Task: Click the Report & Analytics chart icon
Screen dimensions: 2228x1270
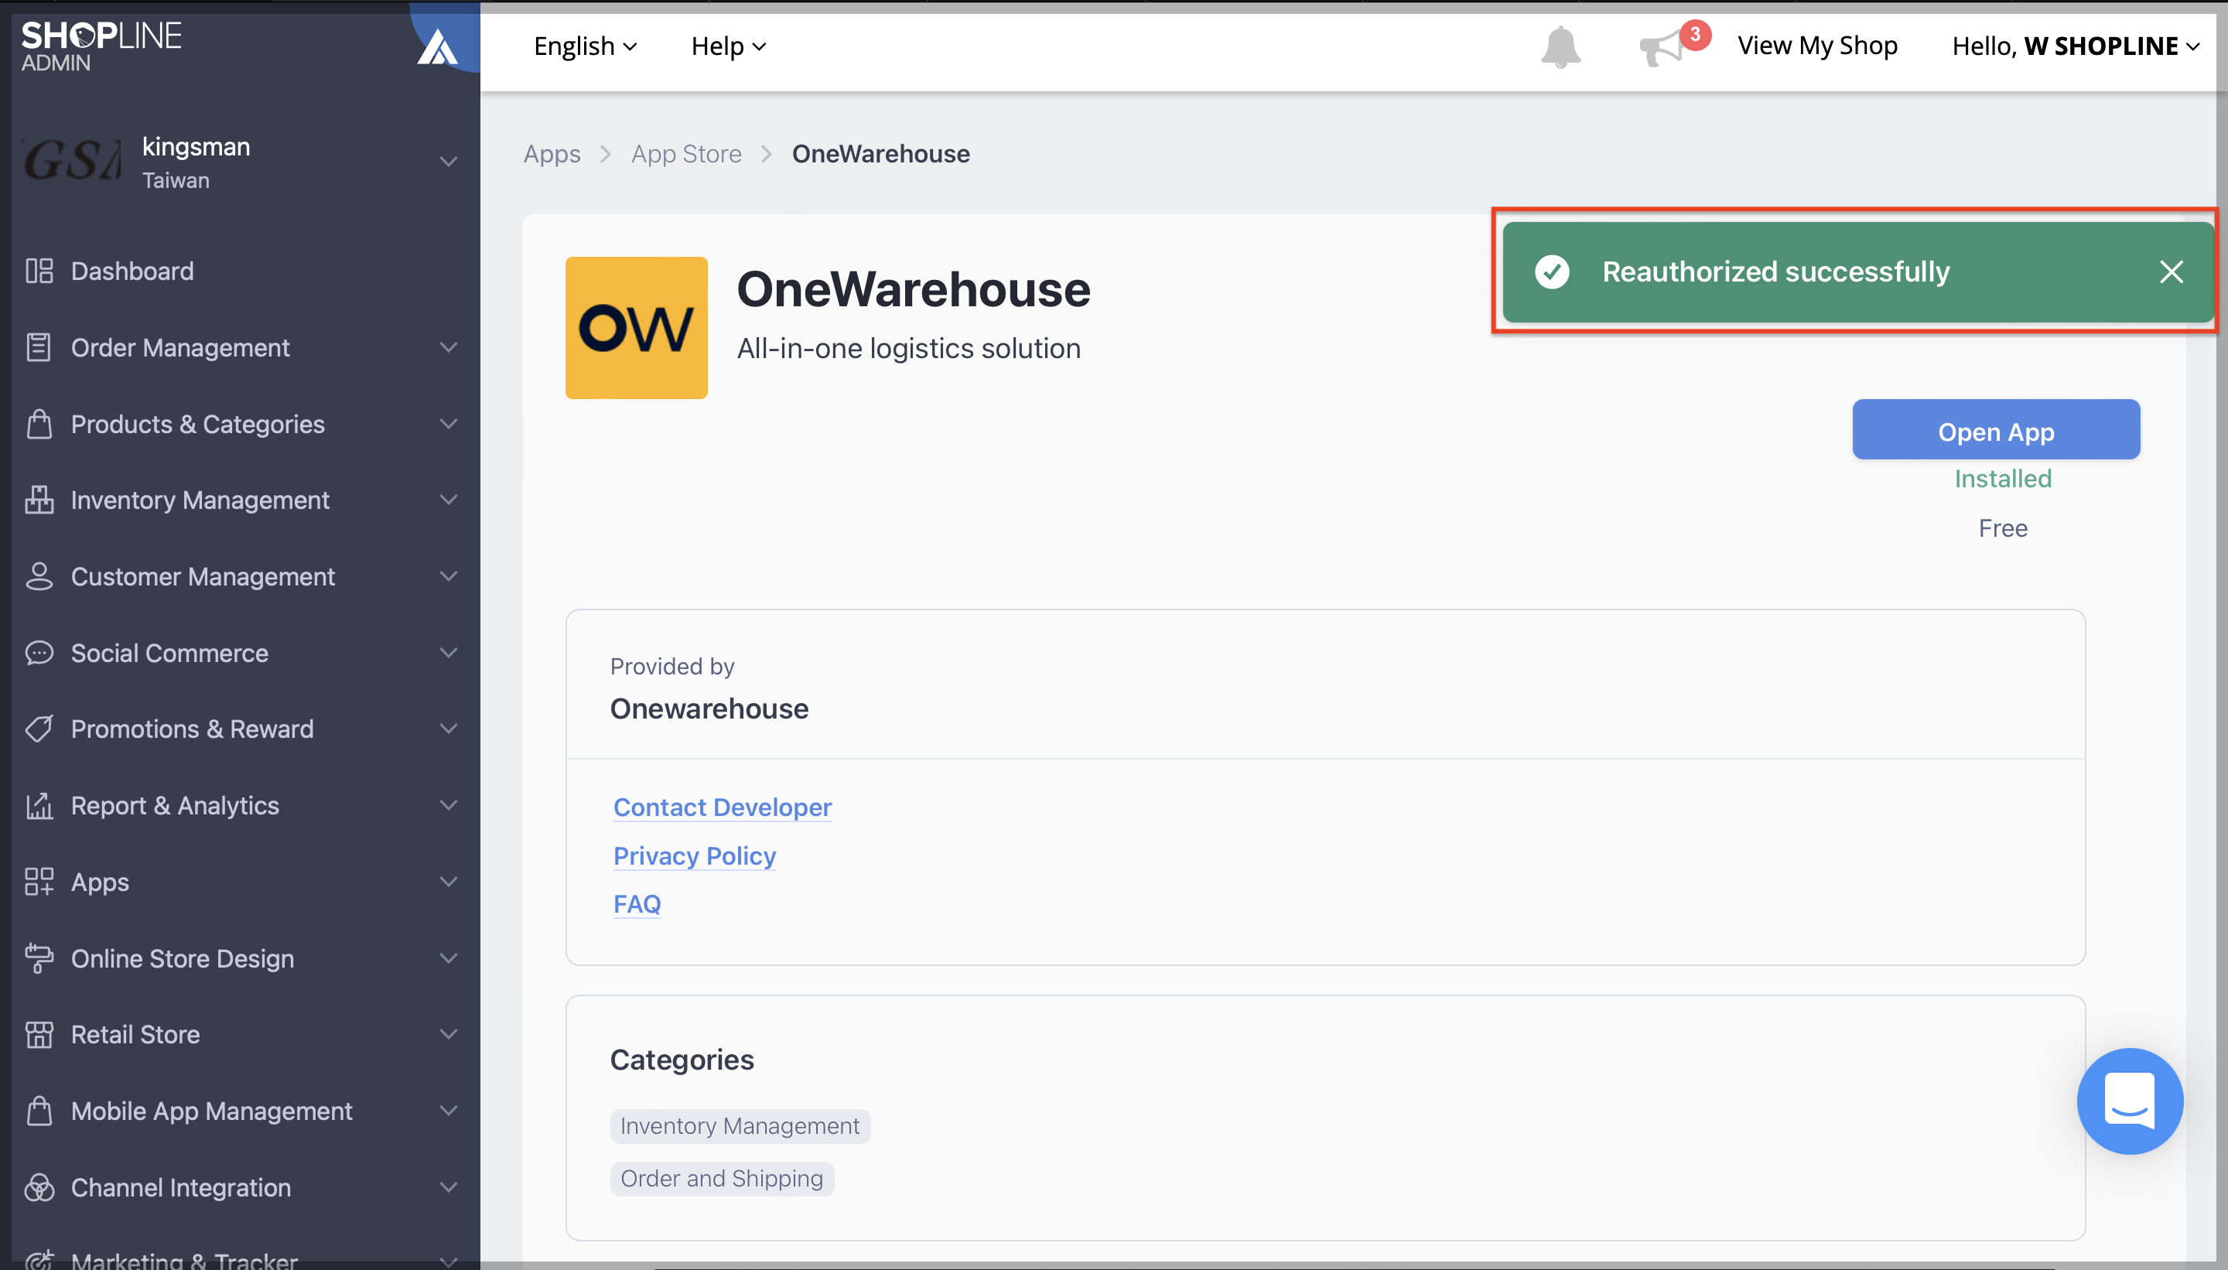Action: pyautogui.click(x=39, y=805)
